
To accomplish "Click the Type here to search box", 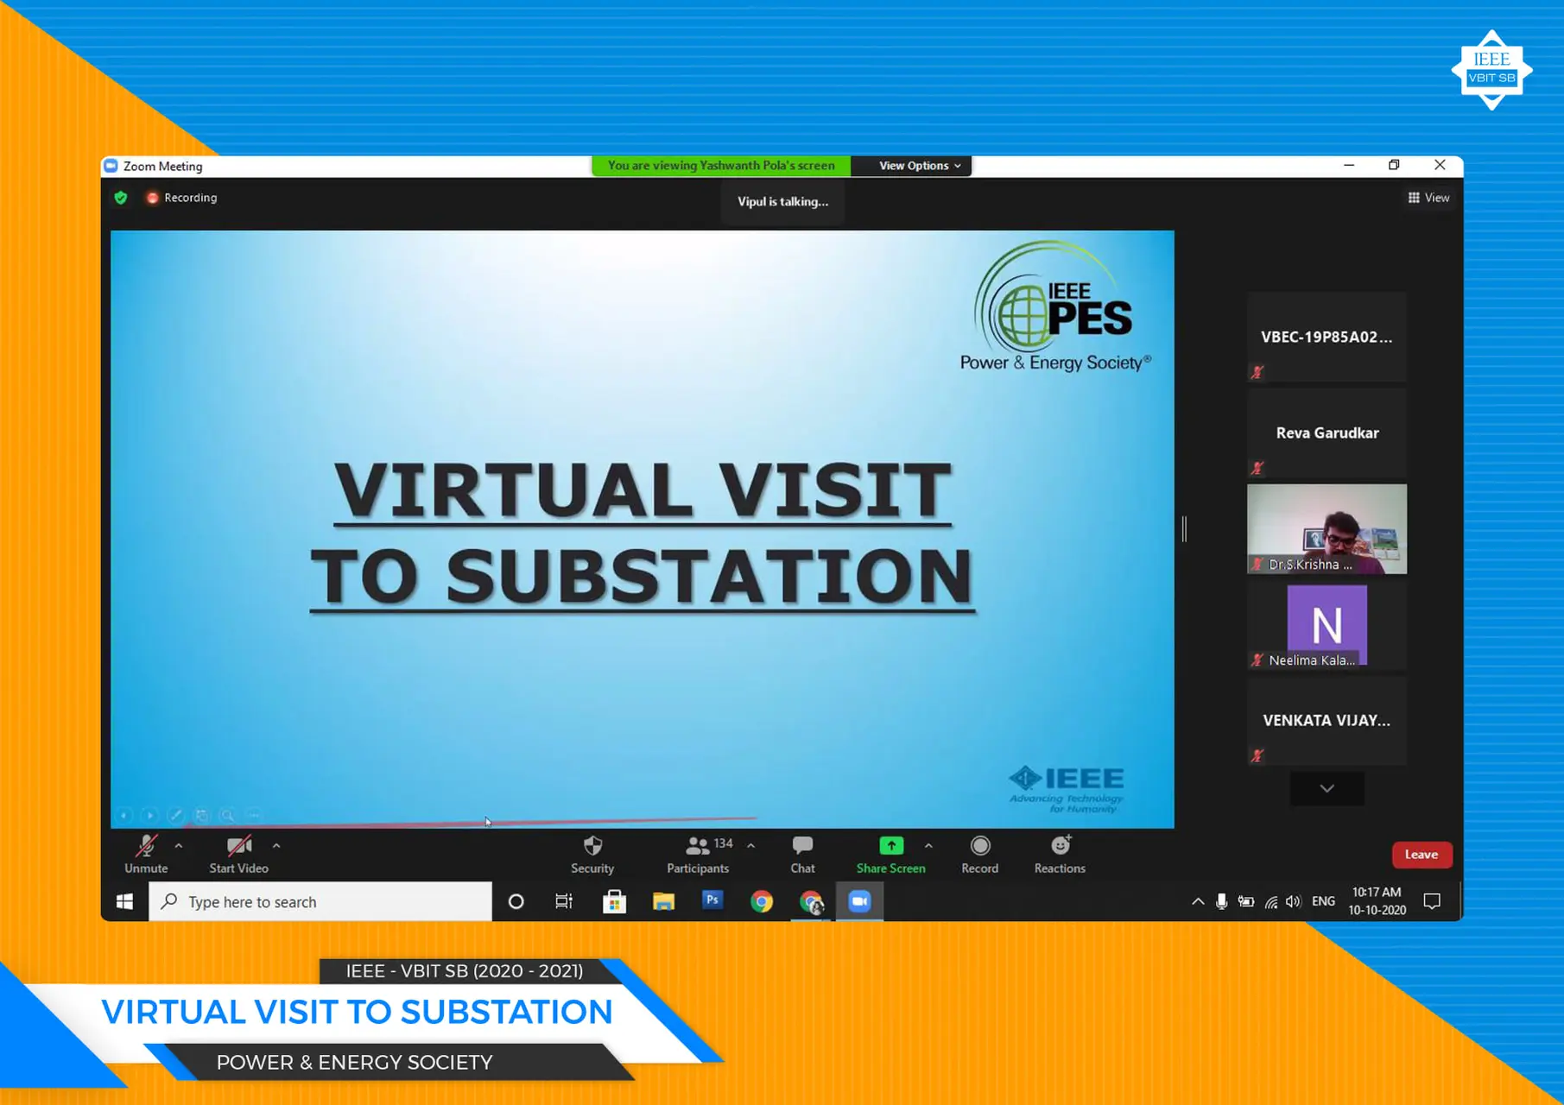I will (x=320, y=901).
